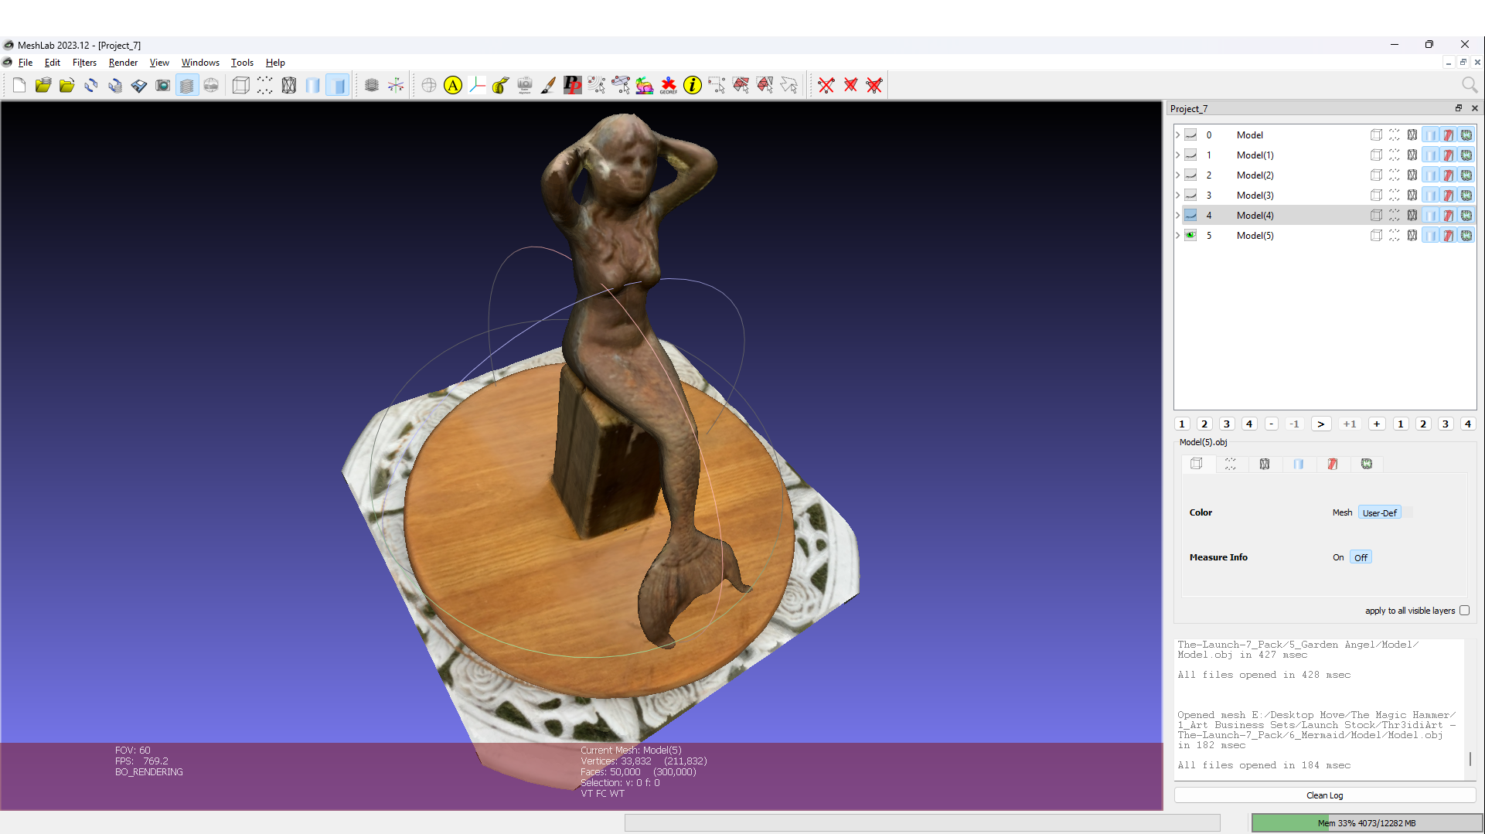Expand the Model(5) layer row
This screenshot has width=1485, height=834.
1177,236
